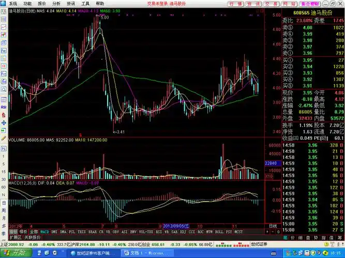Click the RSI icon in left sidebar
This screenshot has width=345, height=258.
4,107
